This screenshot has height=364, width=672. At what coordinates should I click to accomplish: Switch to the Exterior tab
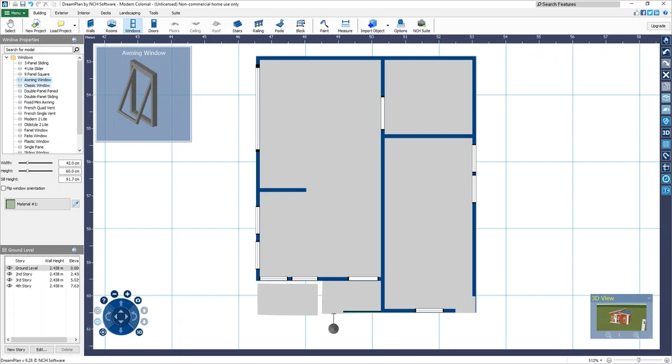61,13
